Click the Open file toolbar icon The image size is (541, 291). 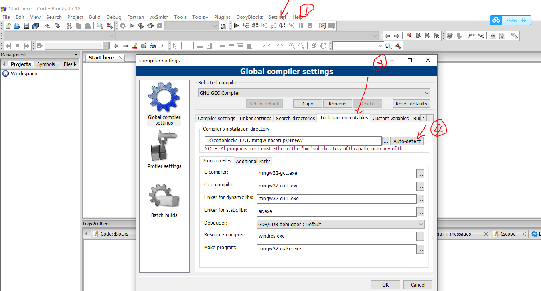tap(17, 26)
